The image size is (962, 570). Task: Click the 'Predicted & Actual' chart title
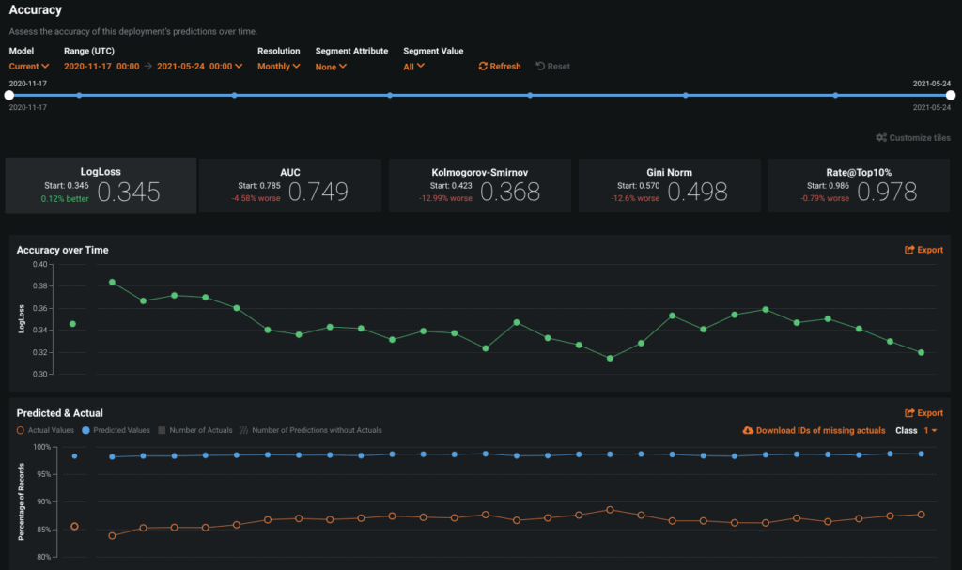coord(59,413)
